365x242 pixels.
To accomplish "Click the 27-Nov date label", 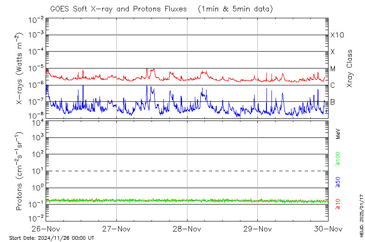I will click(x=116, y=229).
